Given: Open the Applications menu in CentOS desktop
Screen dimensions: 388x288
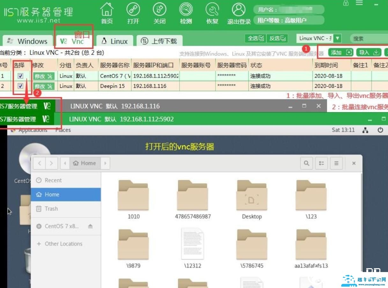Looking at the screenshot, I should tap(33, 130).
